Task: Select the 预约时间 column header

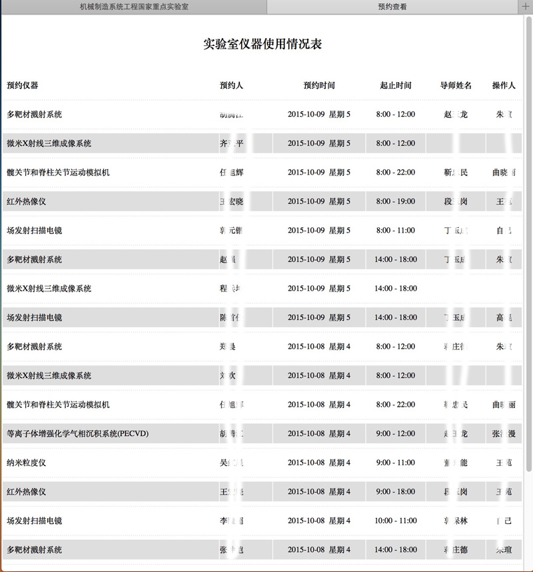Action: pos(319,85)
